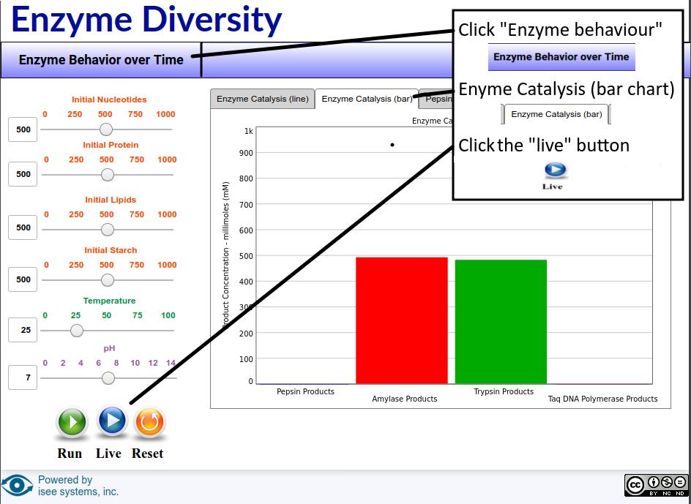This screenshot has width=691, height=504.
Task: Click the green Trypsin Products bar
Action: pyautogui.click(x=501, y=322)
